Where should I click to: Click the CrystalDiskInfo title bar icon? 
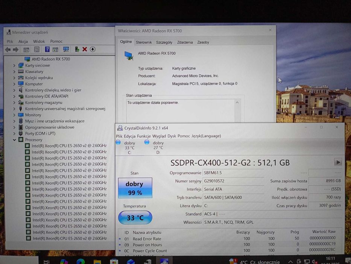[120, 128]
